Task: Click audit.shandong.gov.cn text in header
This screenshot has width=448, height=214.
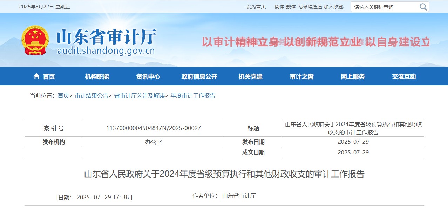Action: (106, 51)
